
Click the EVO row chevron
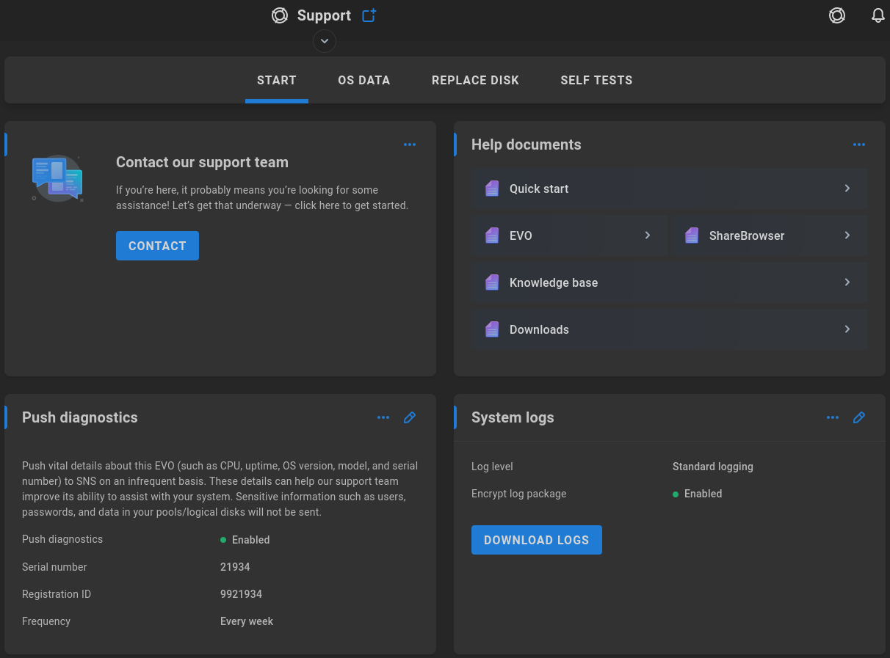click(x=648, y=235)
